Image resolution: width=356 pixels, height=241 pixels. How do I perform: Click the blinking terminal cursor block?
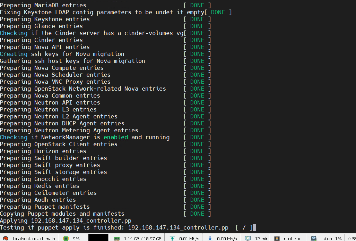click(x=255, y=227)
